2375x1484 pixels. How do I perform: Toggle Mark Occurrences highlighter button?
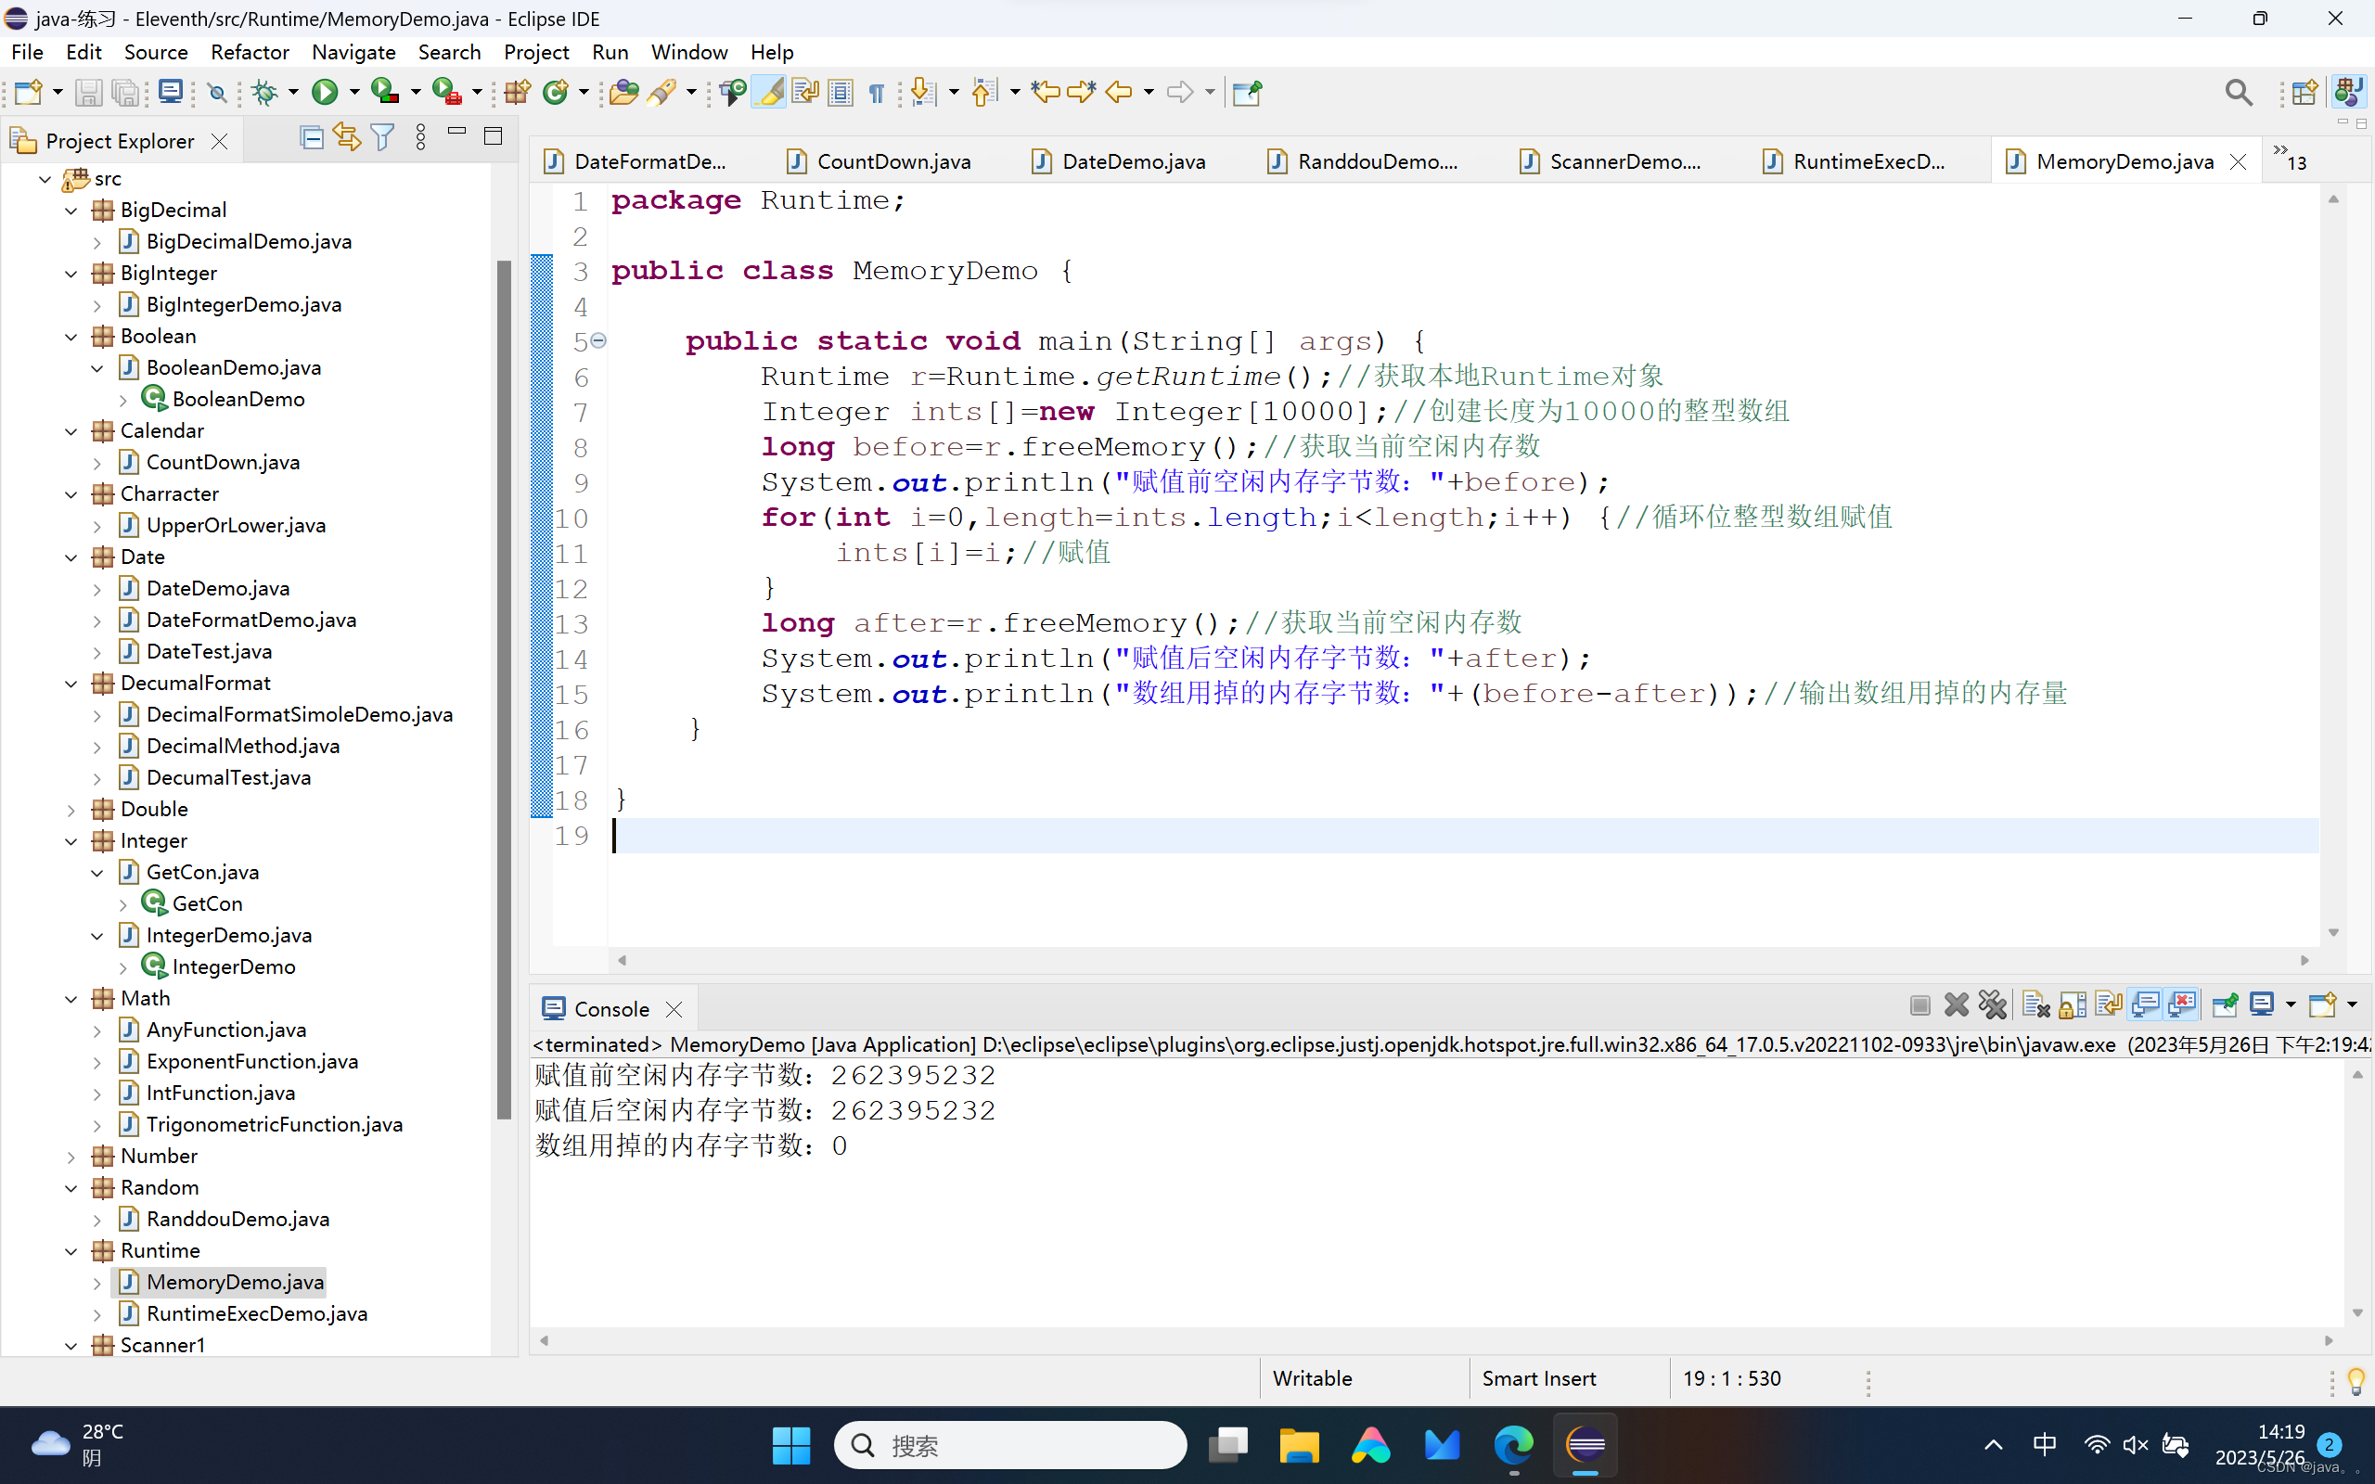(x=769, y=92)
